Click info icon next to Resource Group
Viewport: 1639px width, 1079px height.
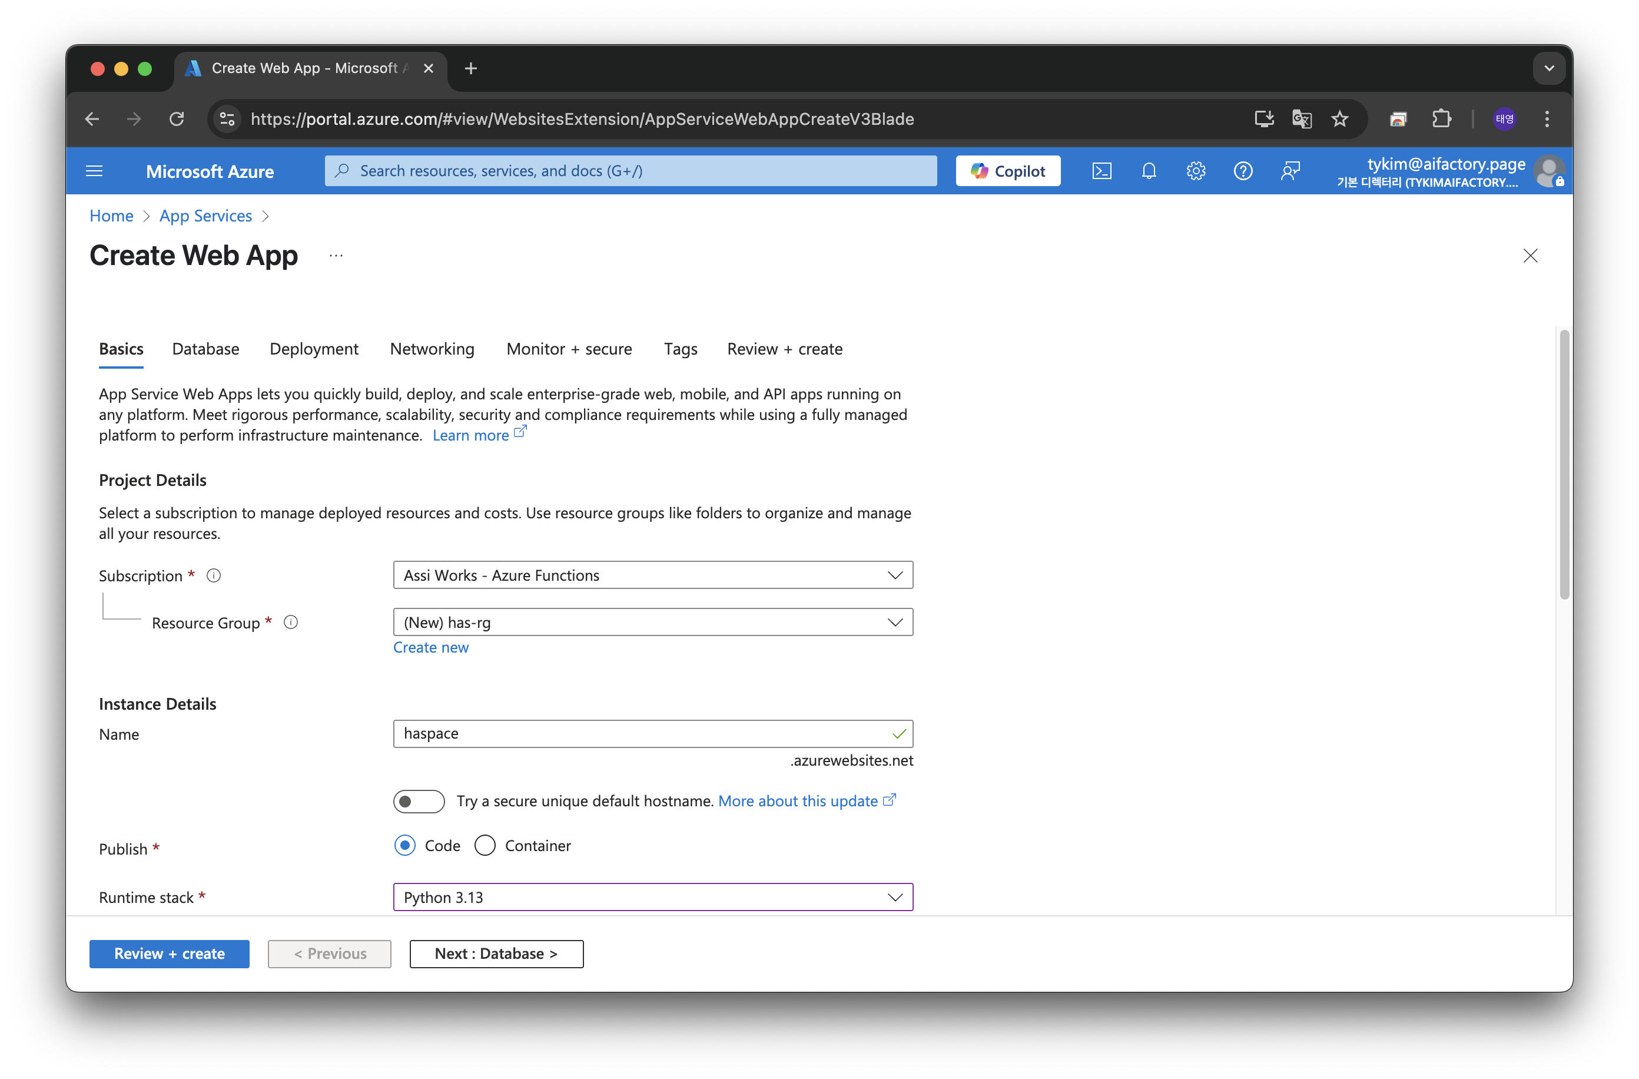pyautogui.click(x=291, y=622)
